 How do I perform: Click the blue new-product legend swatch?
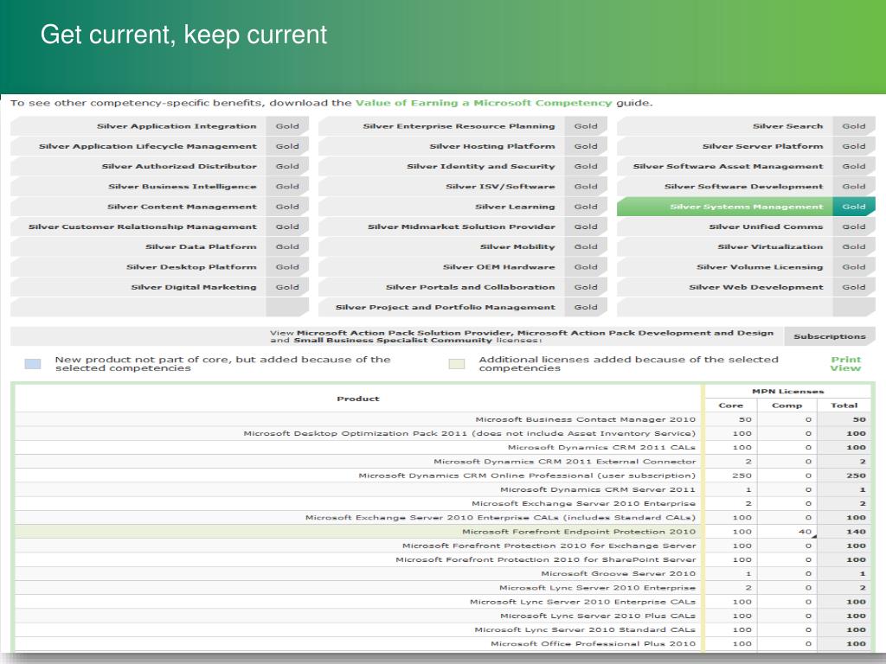tap(33, 364)
